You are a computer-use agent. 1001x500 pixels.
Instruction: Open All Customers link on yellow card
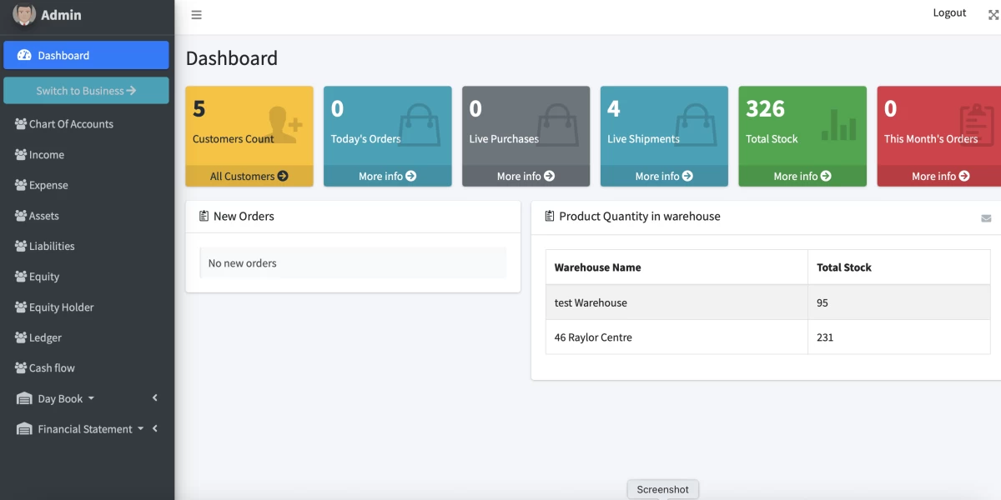[x=249, y=176]
